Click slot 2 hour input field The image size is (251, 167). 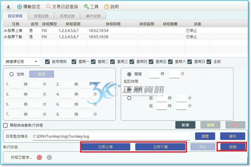67,84
